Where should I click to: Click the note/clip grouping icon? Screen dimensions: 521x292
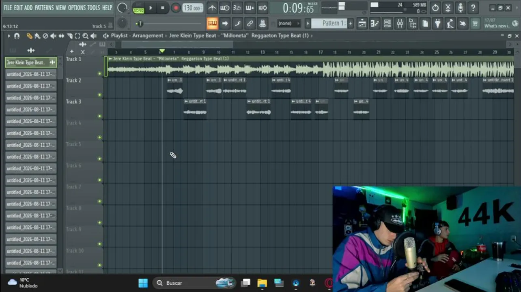pyautogui.click(x=237, y=24)
